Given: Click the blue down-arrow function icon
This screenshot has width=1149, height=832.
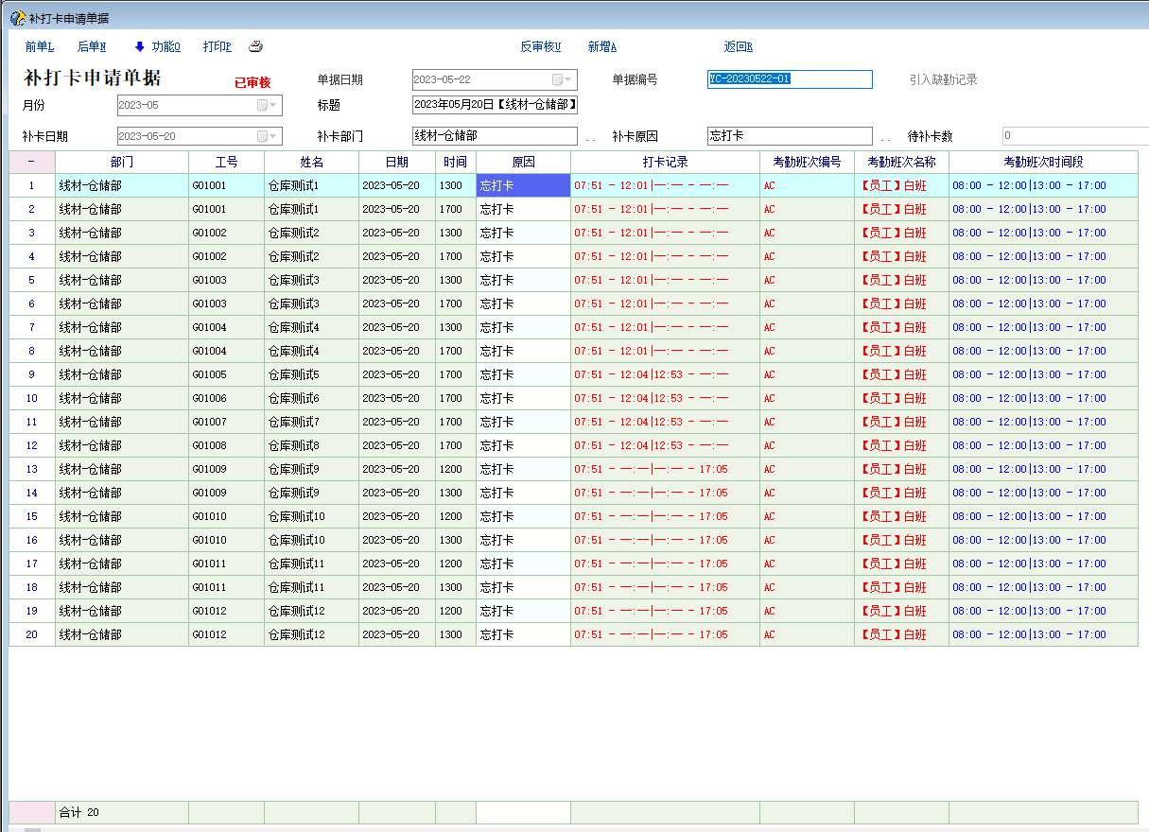Looking at the screenshot, I should 139,47.
